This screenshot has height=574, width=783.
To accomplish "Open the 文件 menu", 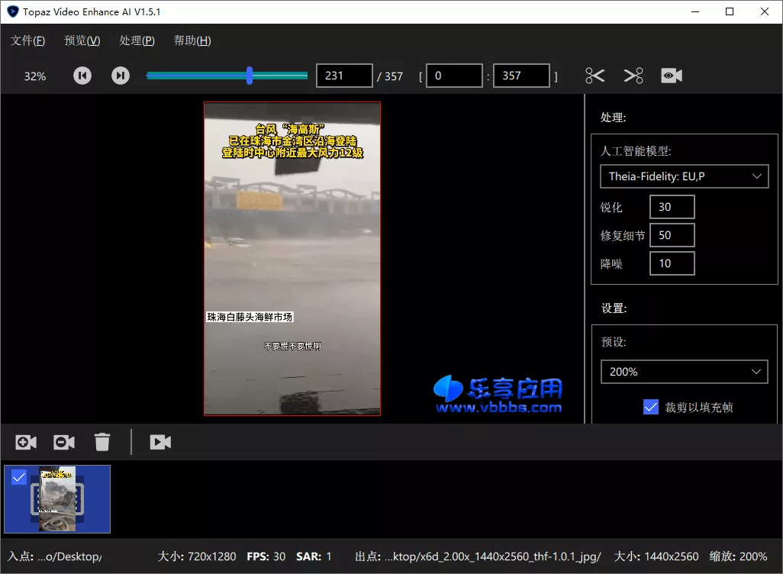I will (27, 40).
